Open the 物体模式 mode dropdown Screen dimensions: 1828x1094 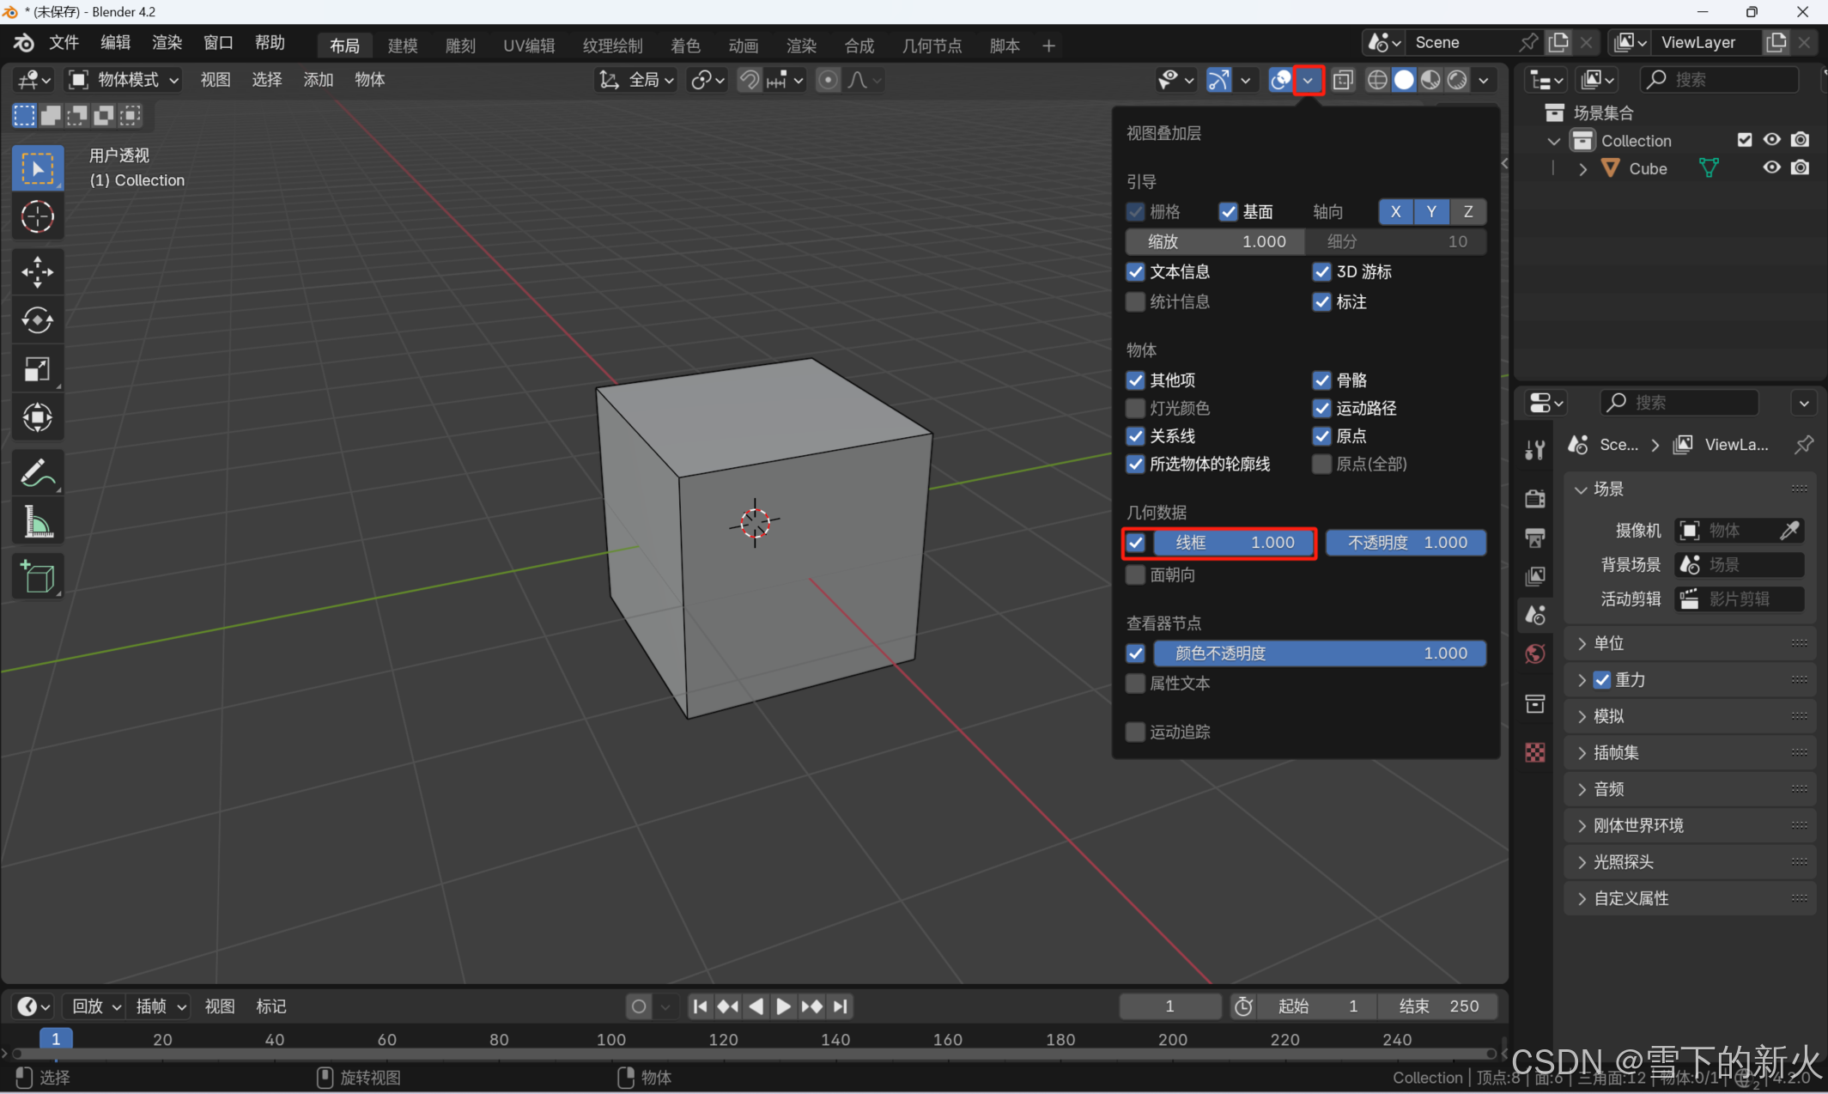coord(124,80)
